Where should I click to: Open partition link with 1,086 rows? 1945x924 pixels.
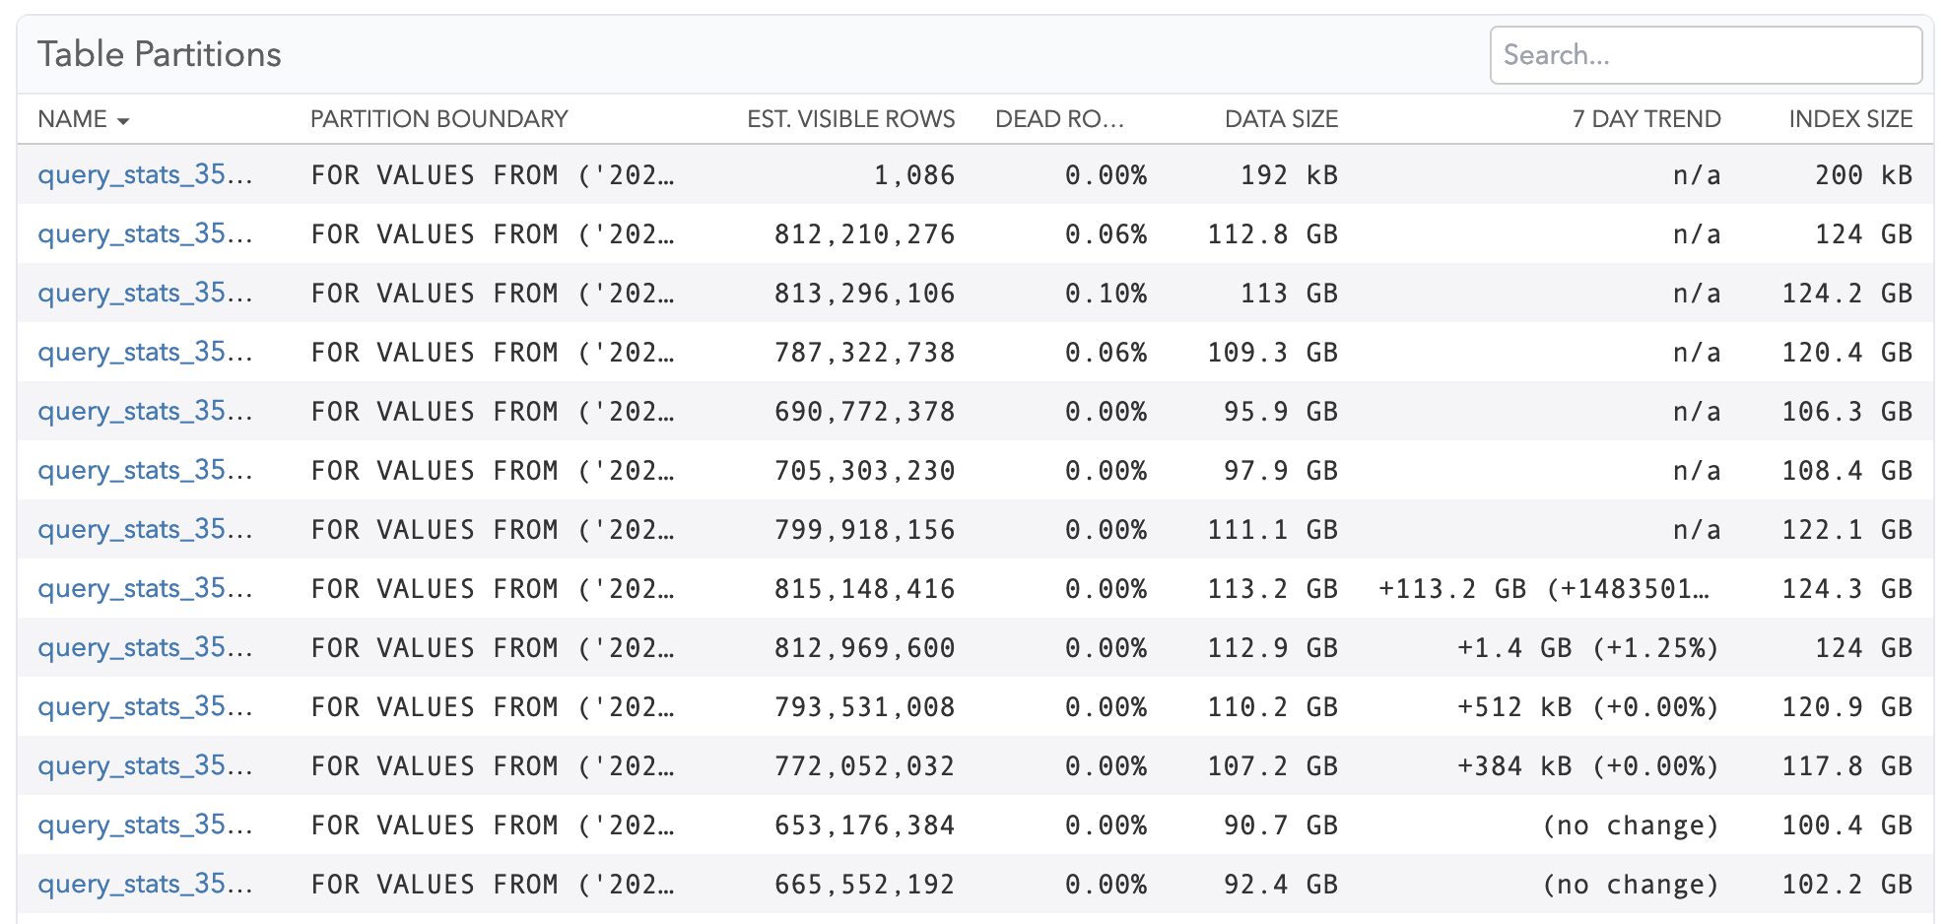[145, 174]
